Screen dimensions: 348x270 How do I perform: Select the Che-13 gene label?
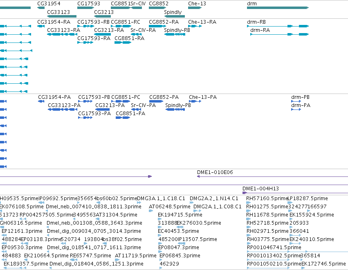(x=197, y=4)
